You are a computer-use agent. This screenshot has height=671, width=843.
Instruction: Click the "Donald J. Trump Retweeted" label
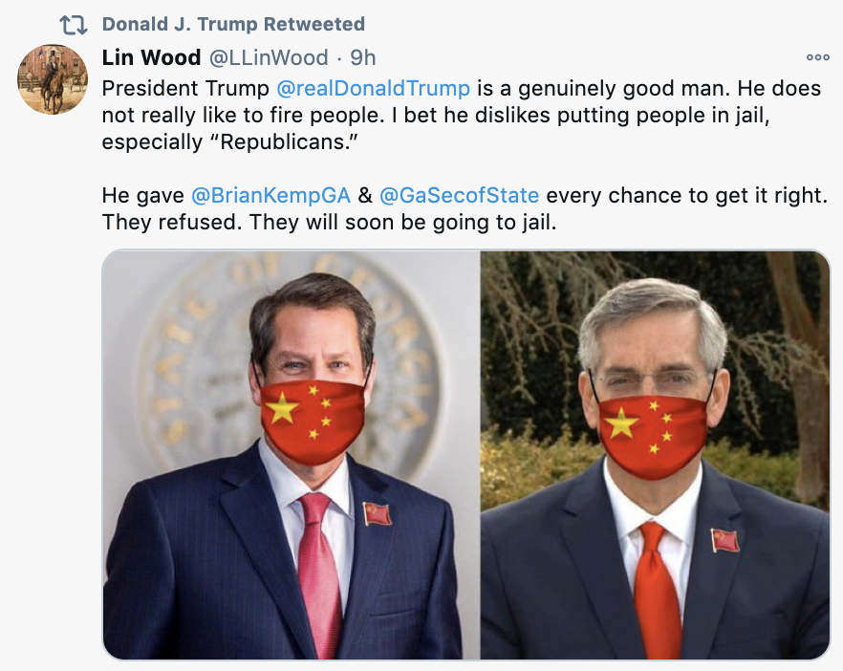(233, 24)
